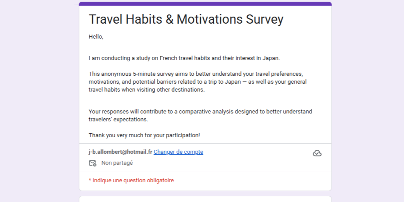This screenshot has height=202, width=404.
Task: Click the "Indique une question obligatoire" notice
Action: [133, 180]
